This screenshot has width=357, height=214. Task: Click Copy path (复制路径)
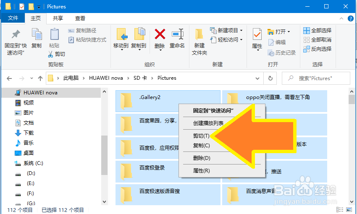coord(82,31)
